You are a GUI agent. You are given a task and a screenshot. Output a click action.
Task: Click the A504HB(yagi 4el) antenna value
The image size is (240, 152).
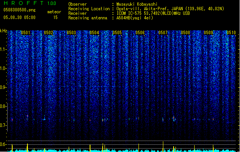(x=135, y=18)
